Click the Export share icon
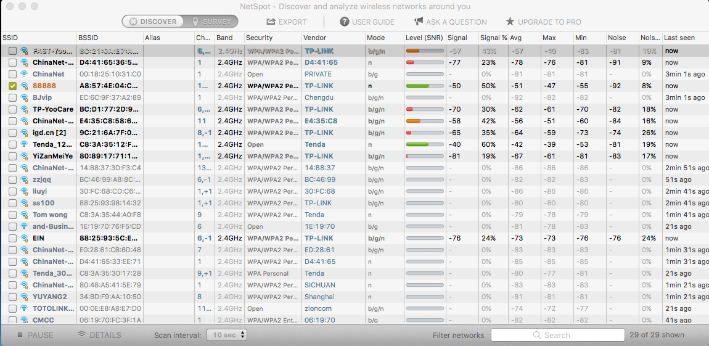The height and width of the screenshot is (346, 709). click(271, 22)
